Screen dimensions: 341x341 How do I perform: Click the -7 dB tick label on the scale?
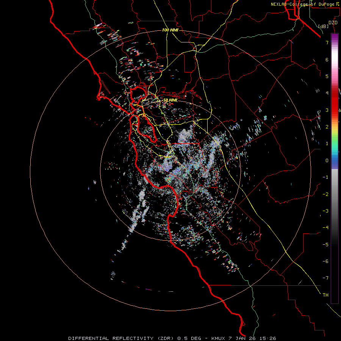point(325,278)
